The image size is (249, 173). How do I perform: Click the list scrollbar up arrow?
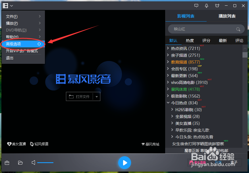coord(245,48)
